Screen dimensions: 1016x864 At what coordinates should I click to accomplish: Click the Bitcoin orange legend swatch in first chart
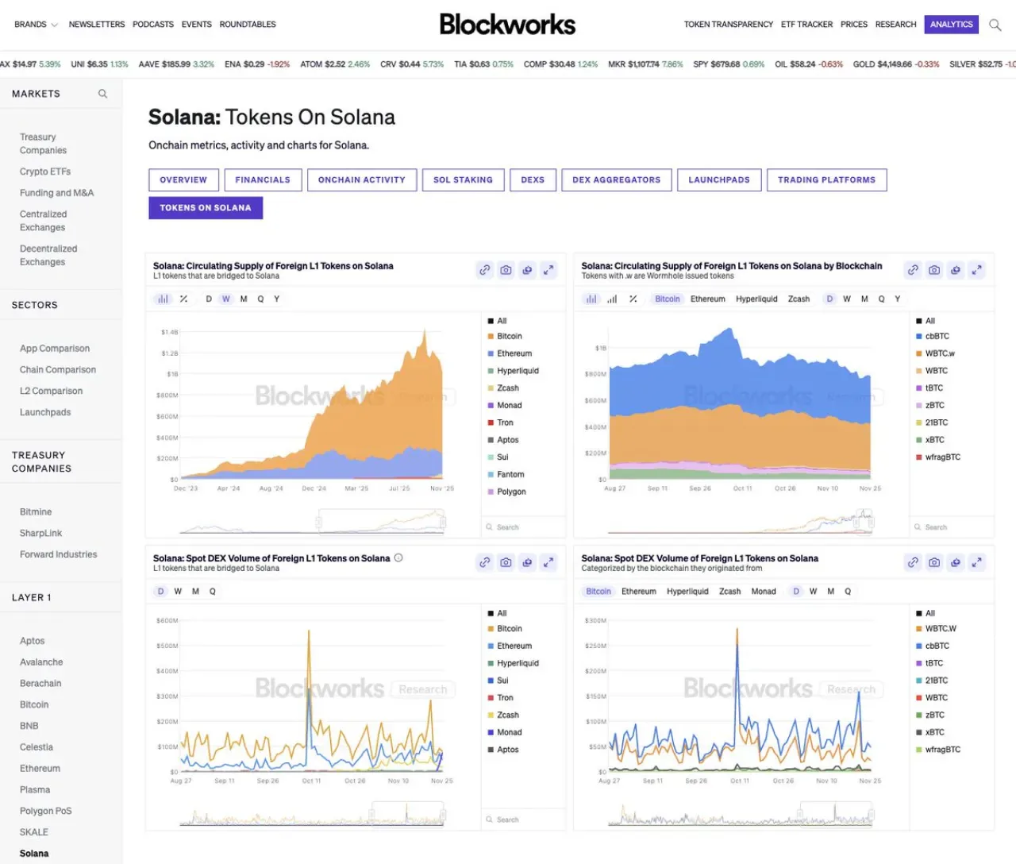[491, 337]
